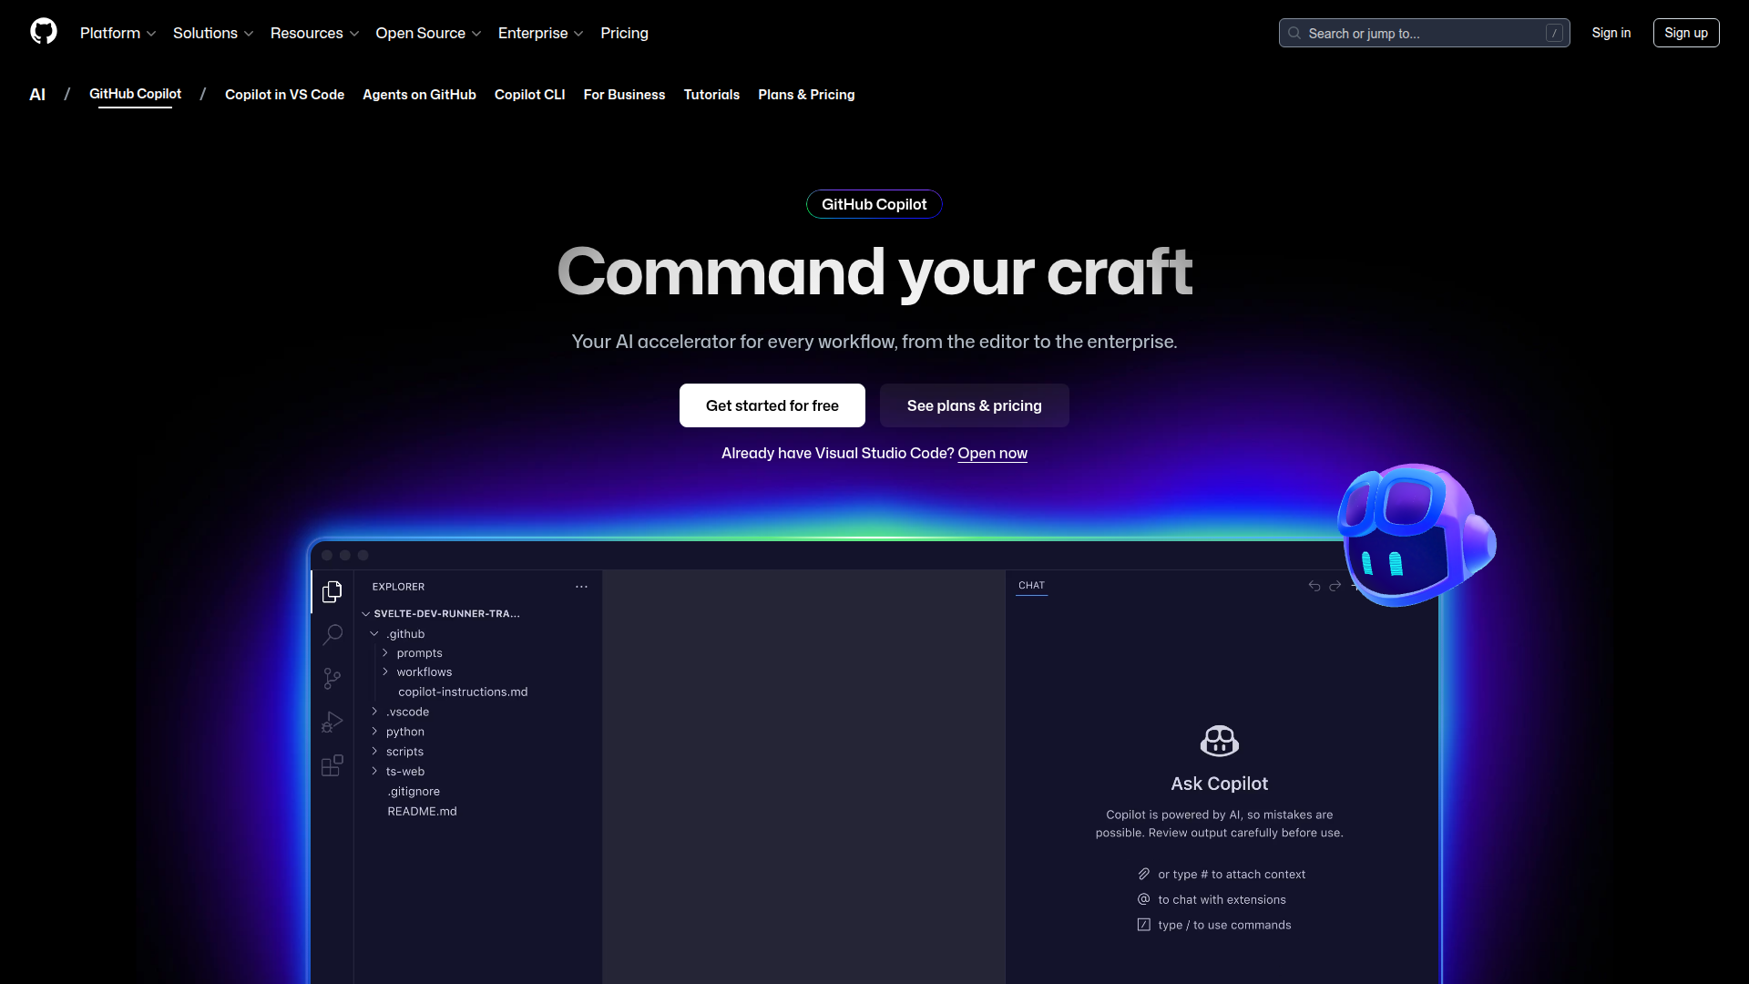Switch to the Copilot CLI tab
This screenshot has width=1749, height=984.
pyautogui.click(x=529, y=95)
